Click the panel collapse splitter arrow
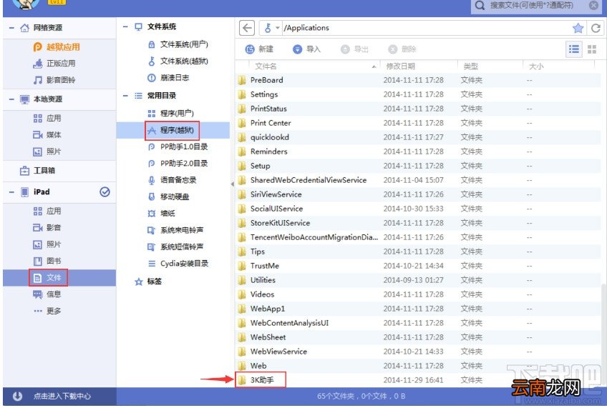The height and width of the screenshot is (408, 607). pos(232,184)
